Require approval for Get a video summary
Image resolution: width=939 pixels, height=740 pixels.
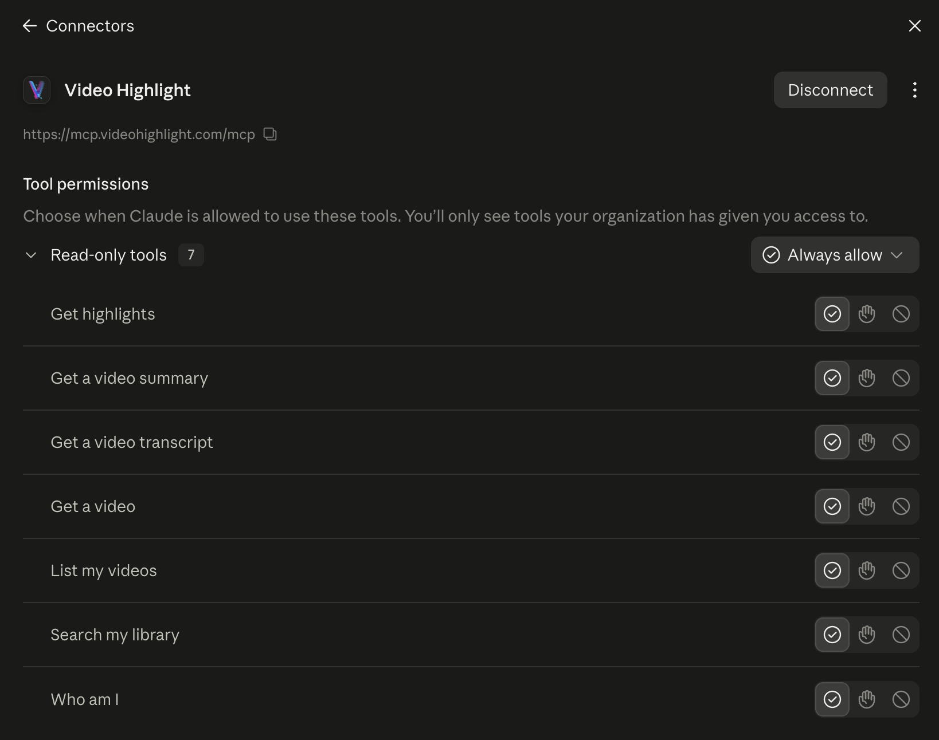(866, 378)
